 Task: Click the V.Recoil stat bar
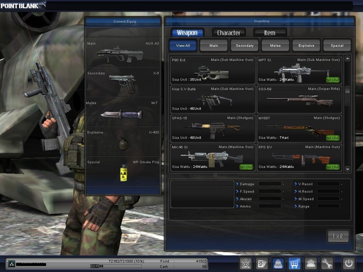tap(328, 184)
